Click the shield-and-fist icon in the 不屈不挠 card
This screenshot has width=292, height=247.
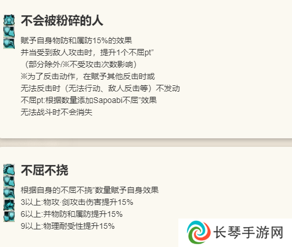click(9, 181)
